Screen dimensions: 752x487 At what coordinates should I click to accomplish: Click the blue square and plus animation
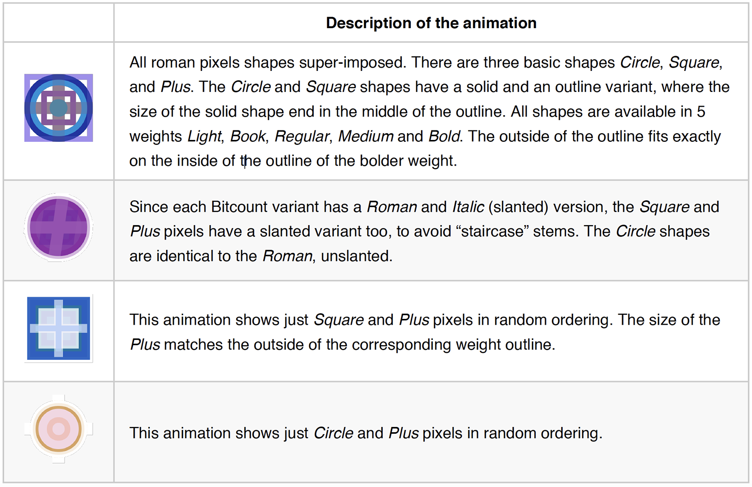[x=59, y=328]
